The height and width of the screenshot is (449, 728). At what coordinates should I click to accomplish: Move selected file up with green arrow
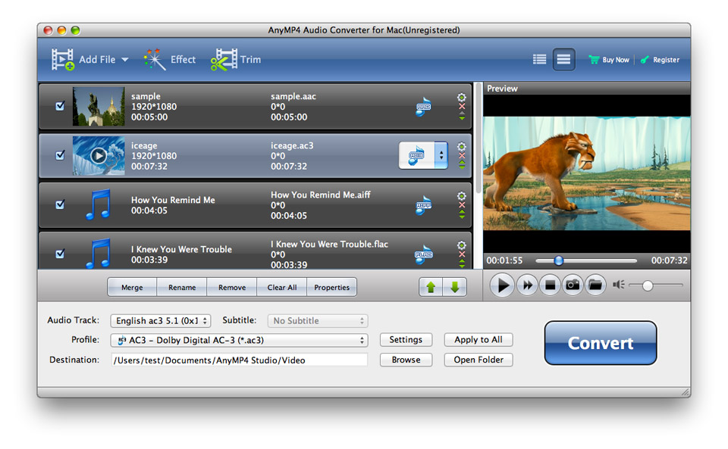431,287
